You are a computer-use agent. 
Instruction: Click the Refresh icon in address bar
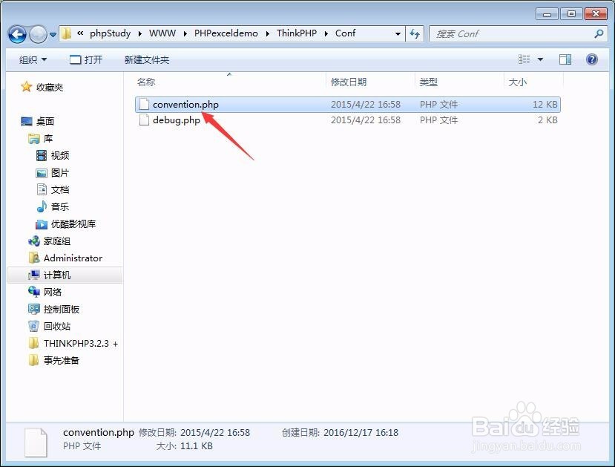[415, 33]
